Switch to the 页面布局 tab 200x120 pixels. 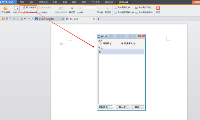pyautogui.click(x=43, y=2)
